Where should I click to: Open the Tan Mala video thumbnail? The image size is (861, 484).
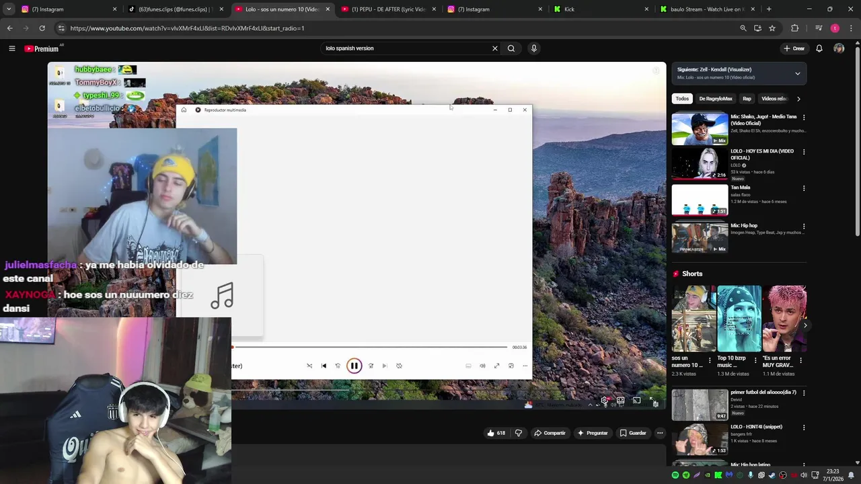click(700, 200)
